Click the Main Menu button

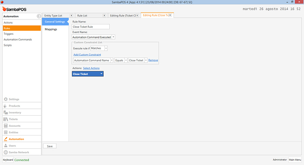point(295,160)
